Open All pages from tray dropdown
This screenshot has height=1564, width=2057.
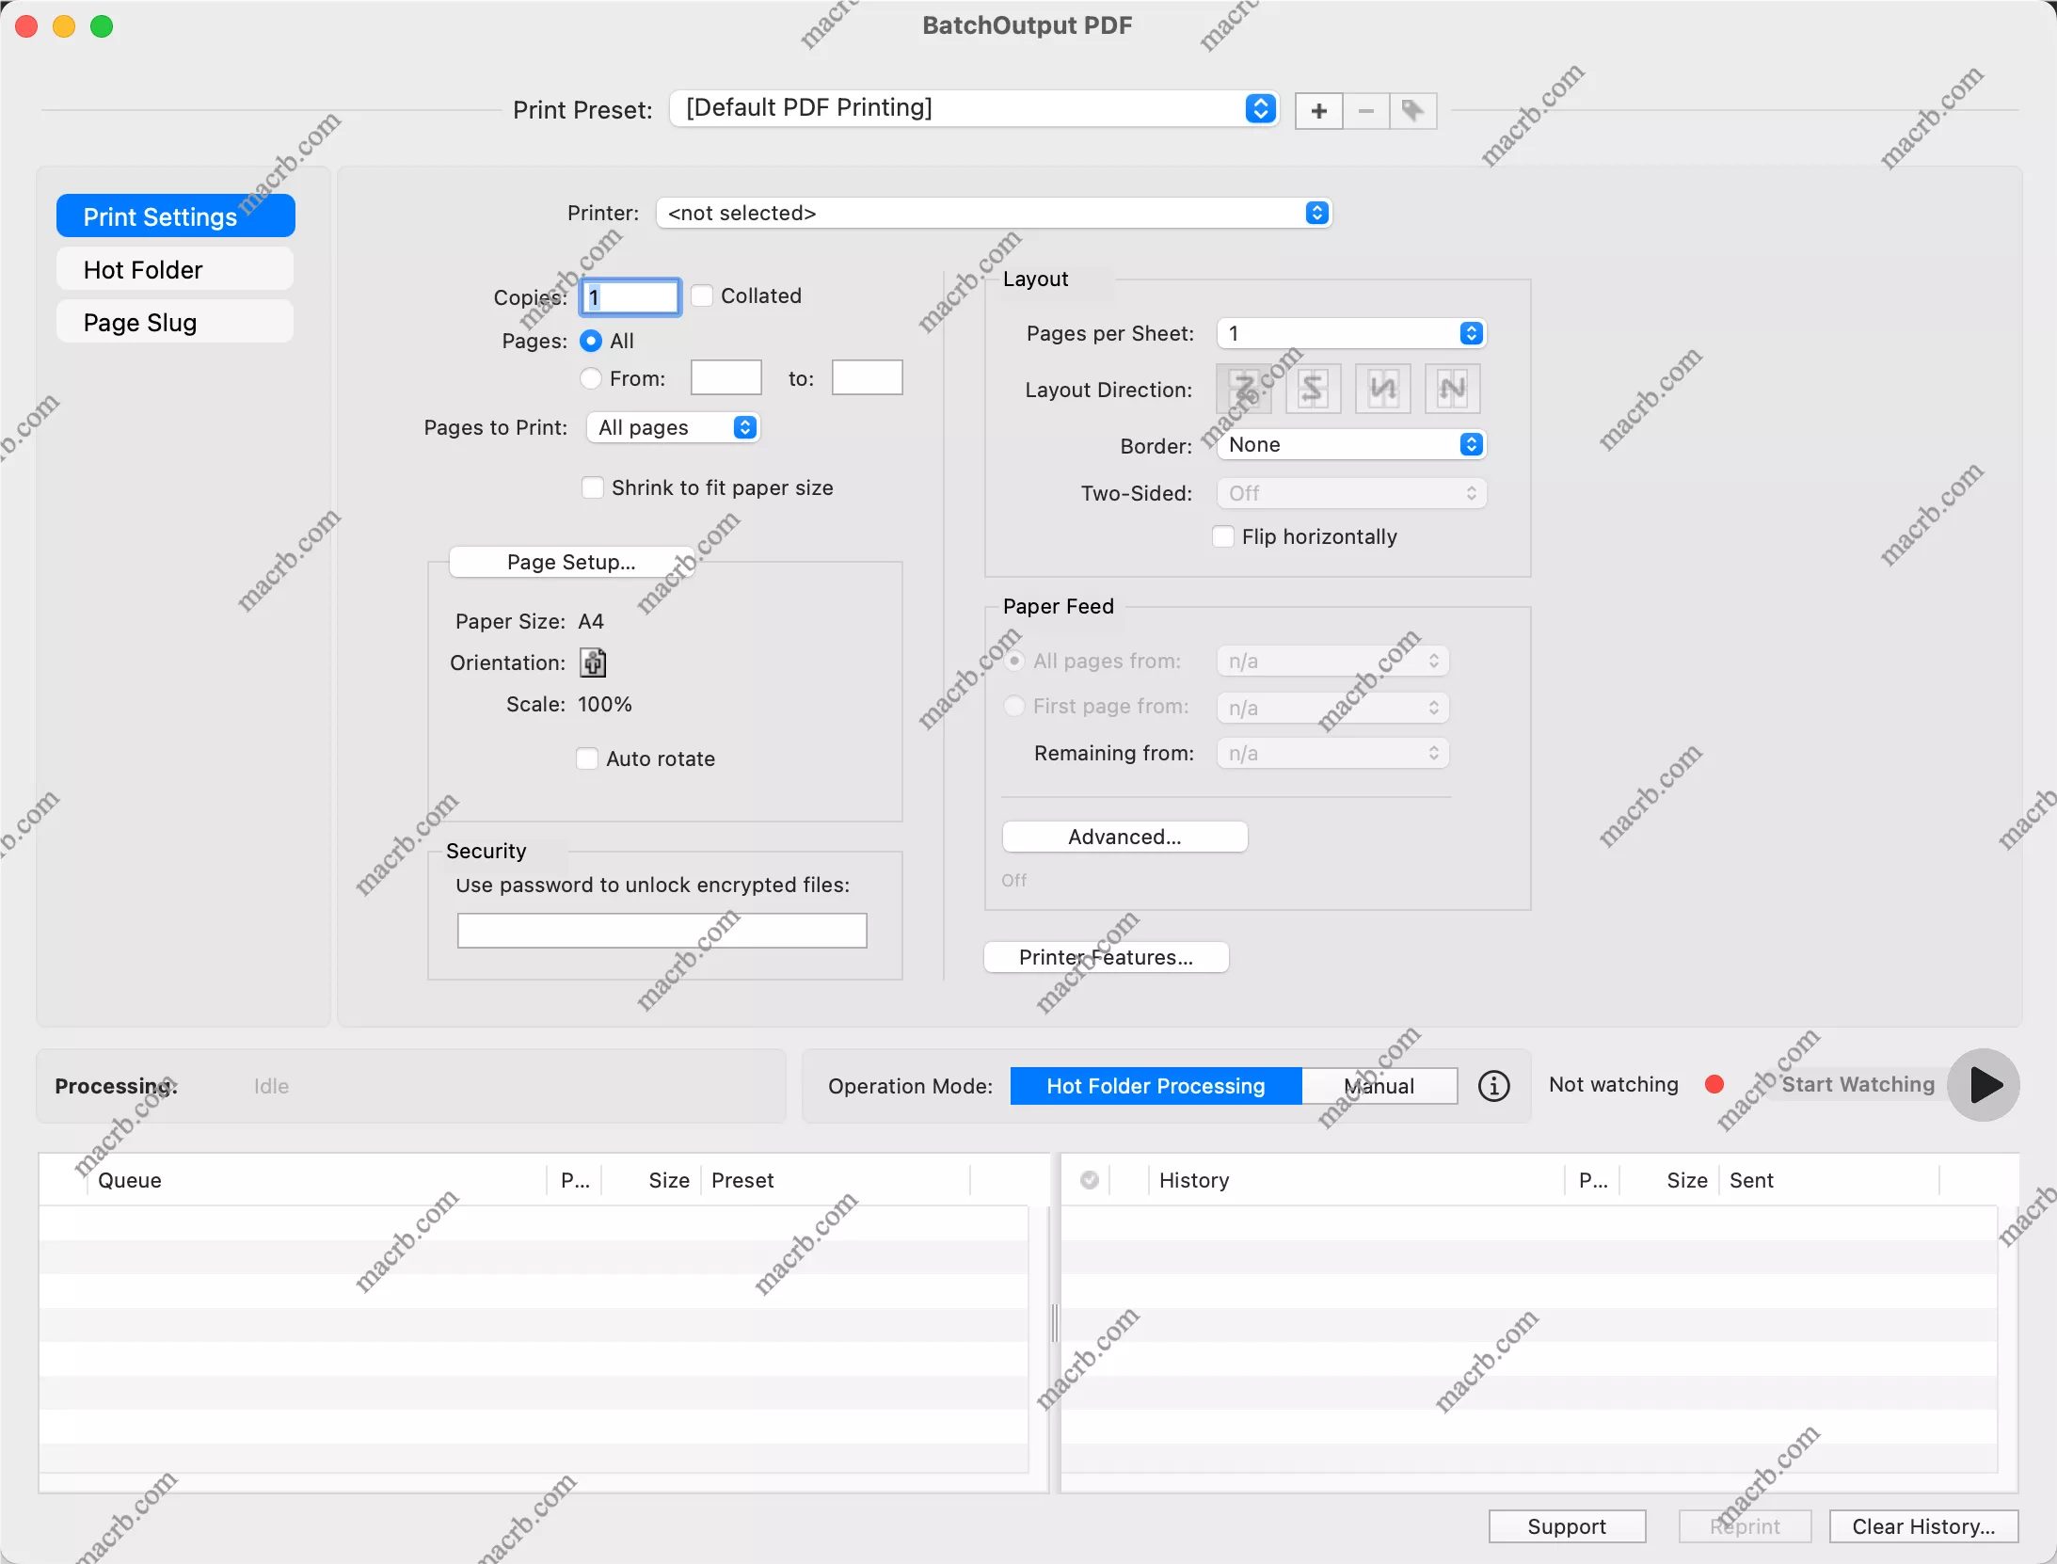click(1332, 661)
